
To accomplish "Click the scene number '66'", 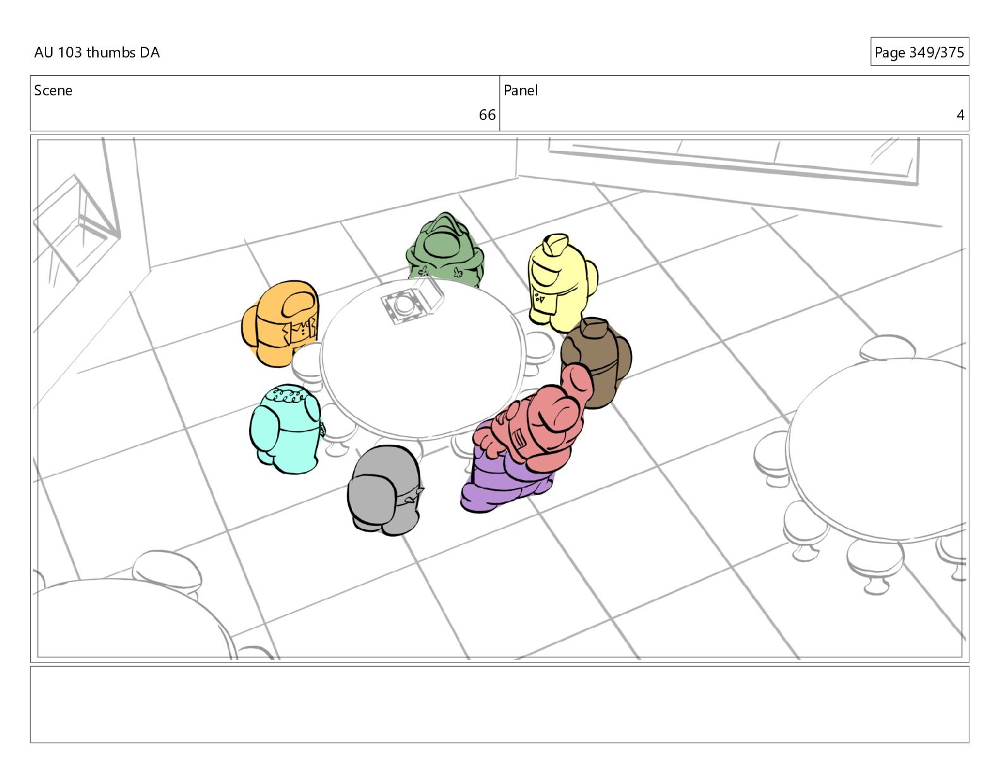I will coord(487,115).
